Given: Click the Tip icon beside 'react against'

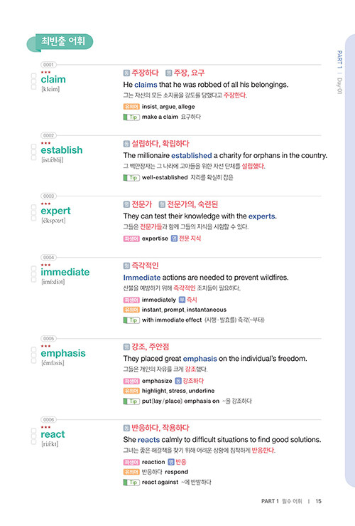Looking at the screenshot, I should pyautogui.click(x=131, y=483).
